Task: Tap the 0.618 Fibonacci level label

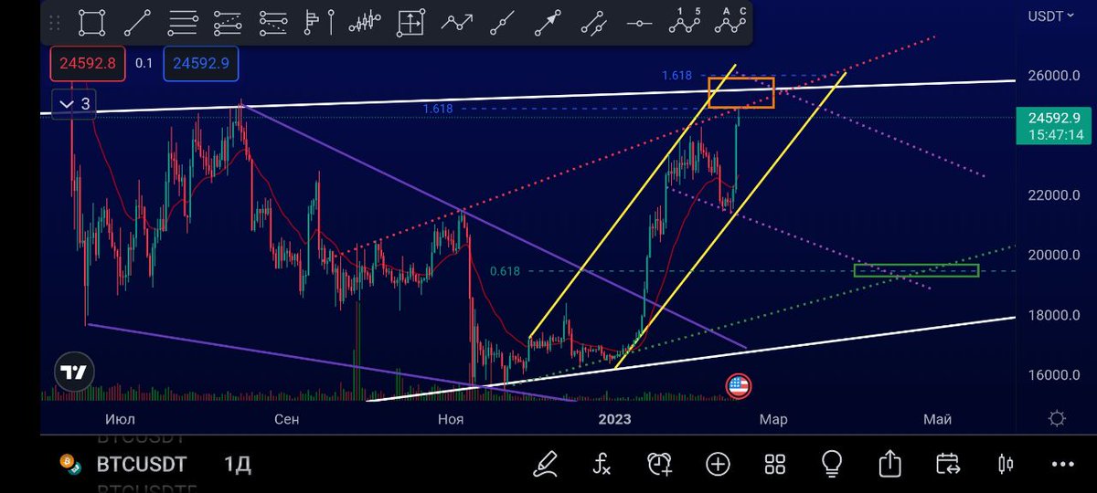Action: [x=505, y=271]
